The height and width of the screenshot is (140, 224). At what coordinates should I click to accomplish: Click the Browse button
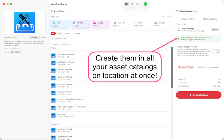(x=34, y=38)
